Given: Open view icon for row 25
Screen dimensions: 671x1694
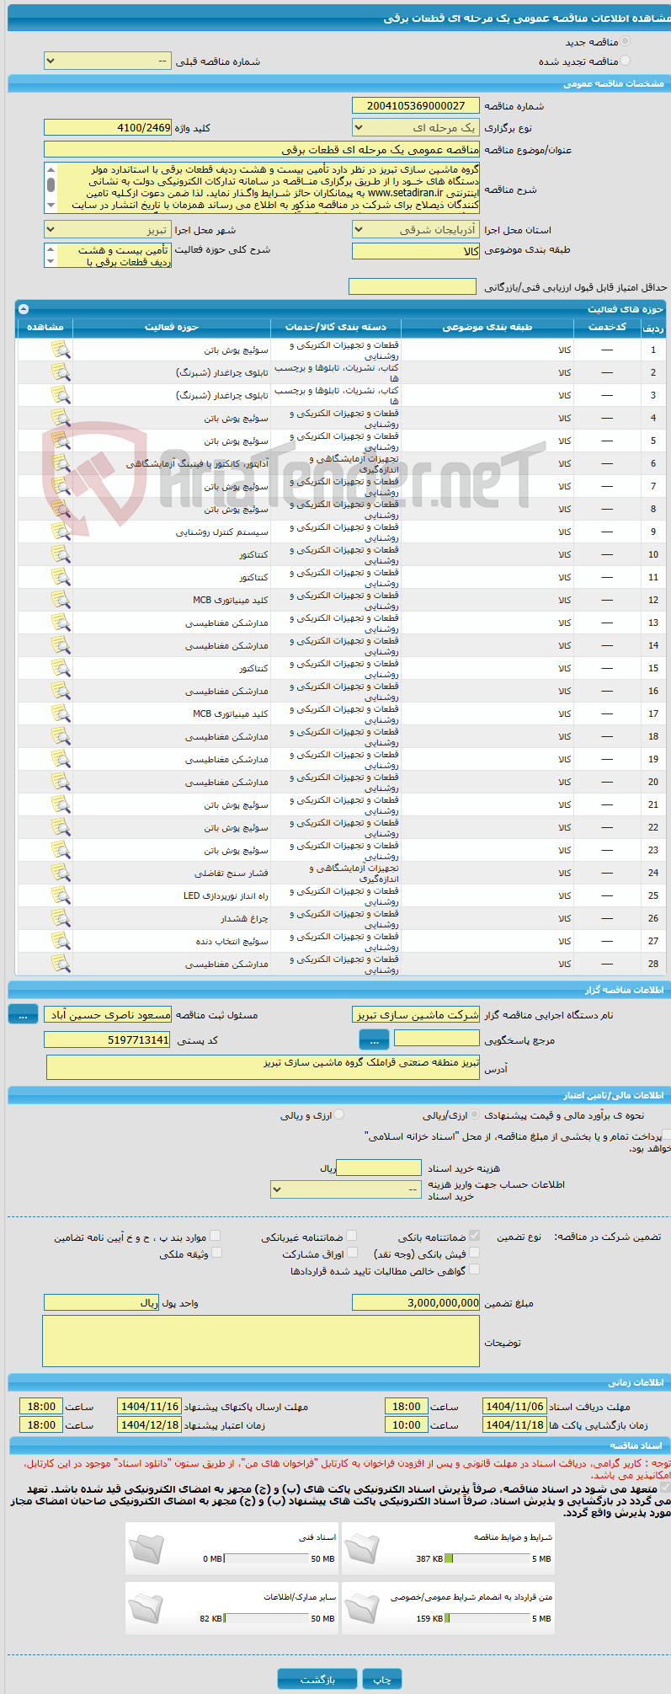Looking at the screenshot, I should point(61,895).
